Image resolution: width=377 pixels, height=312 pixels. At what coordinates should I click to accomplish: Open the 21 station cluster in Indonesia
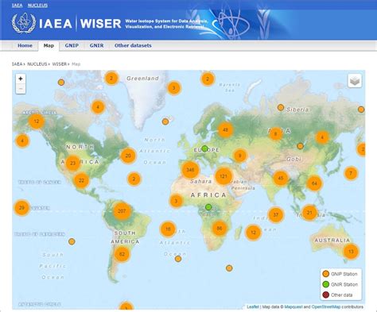click(x=309, y=213)
